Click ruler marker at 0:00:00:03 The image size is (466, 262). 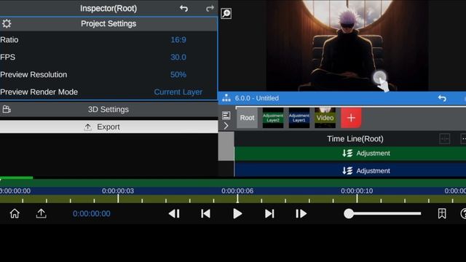point(118,191)
